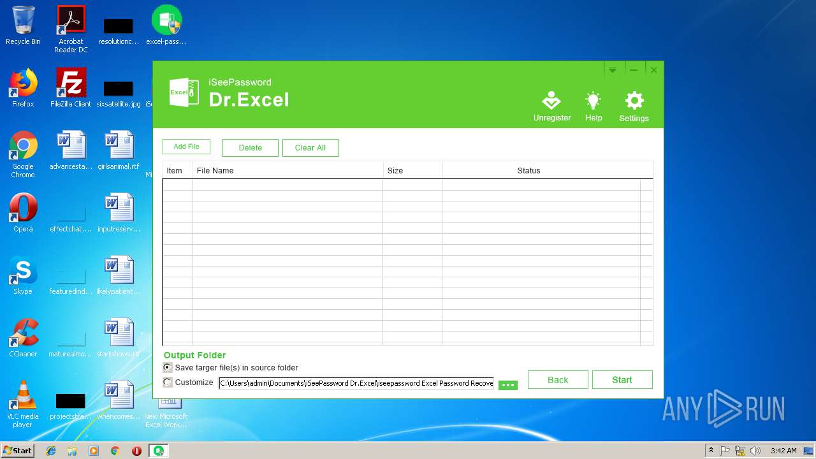Open Acrobat Reader DC desktop icon
816x459 pixels.
pyautogui.click(x=71, y=29)
